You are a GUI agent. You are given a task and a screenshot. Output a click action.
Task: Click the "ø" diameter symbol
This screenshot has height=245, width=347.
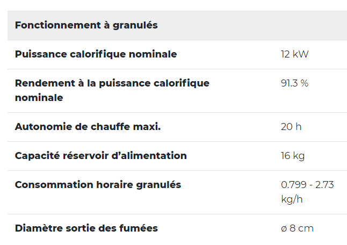(284, 229)
